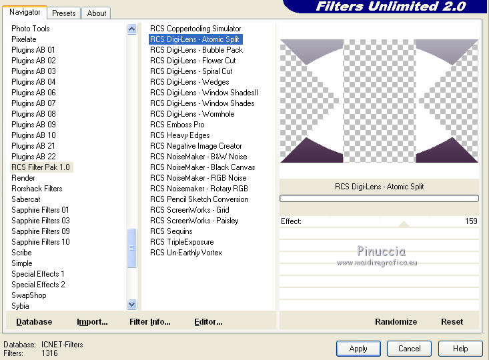489x360 pixels.
Task: Select Plugins AB 06 category
Action: pos(33,93)
